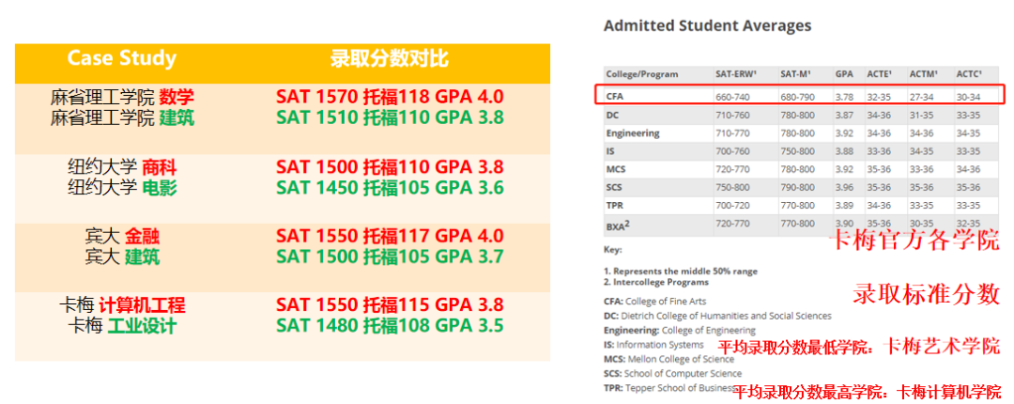Click the 'ACTE' column header

(878, 74)
